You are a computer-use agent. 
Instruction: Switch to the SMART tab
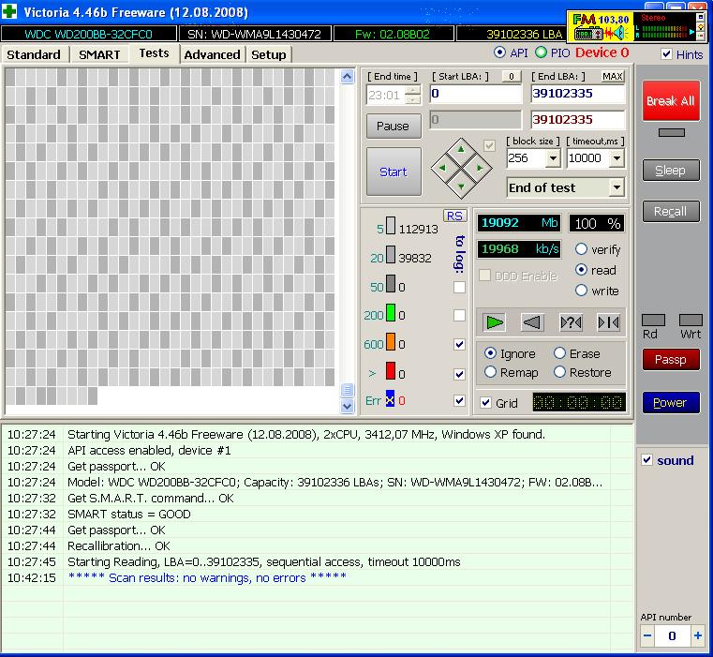coord(98,54)
